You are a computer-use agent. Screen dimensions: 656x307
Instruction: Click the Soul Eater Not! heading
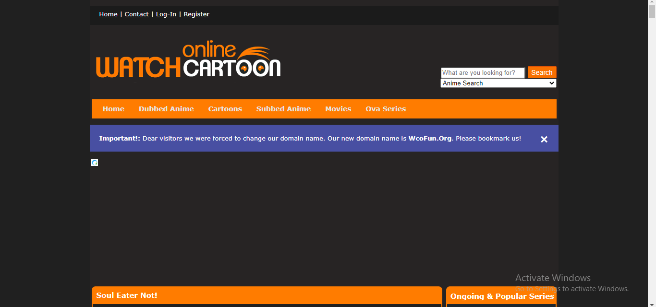[x=127, y=295]
